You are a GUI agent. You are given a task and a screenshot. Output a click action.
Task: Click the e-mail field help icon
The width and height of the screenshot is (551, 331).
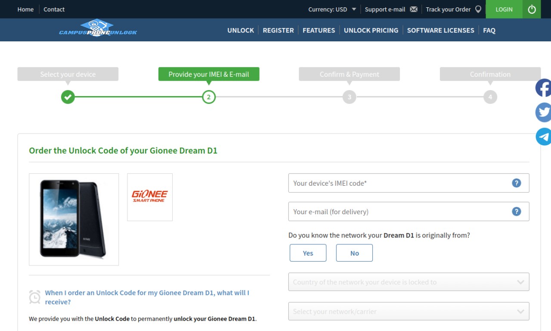[516, 212]
